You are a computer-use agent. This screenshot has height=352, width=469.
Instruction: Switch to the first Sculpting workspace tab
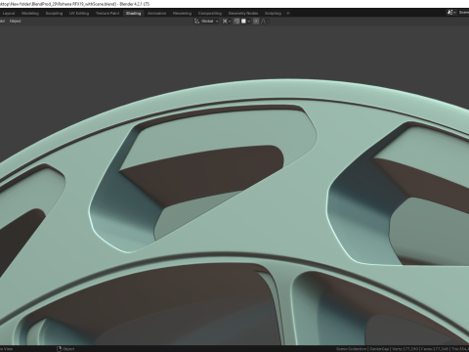[54, 14]
